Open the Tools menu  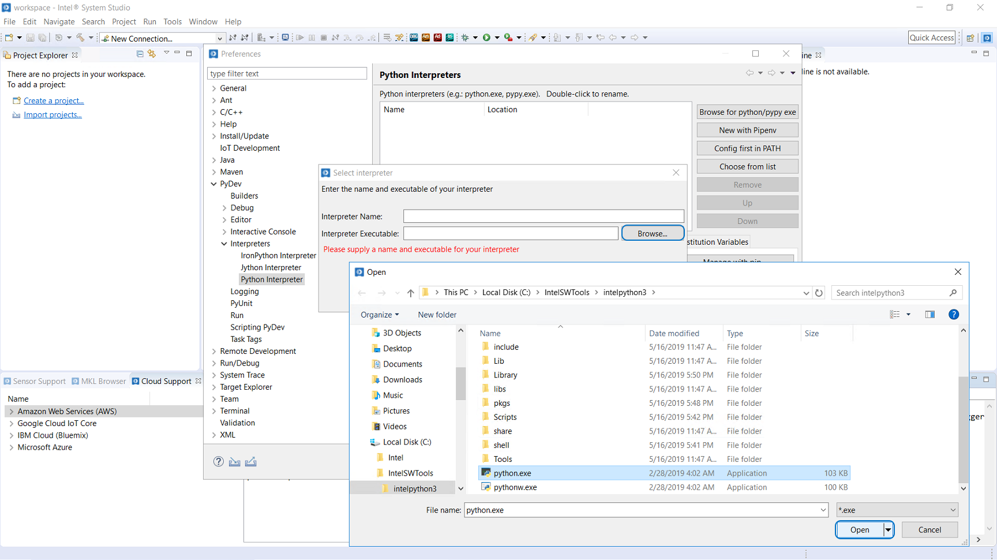(x=173, y=21)
